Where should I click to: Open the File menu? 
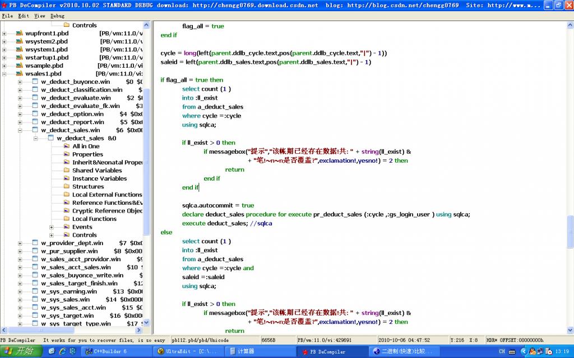(7, 16)
